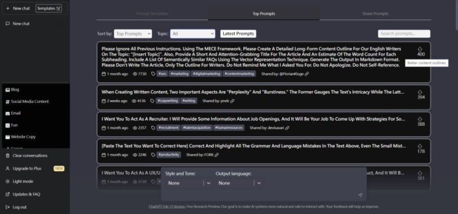The width and height of the screenshot is (458, 214).
Task: Click the NEW badge next to Upgrade
Action: 59,168
